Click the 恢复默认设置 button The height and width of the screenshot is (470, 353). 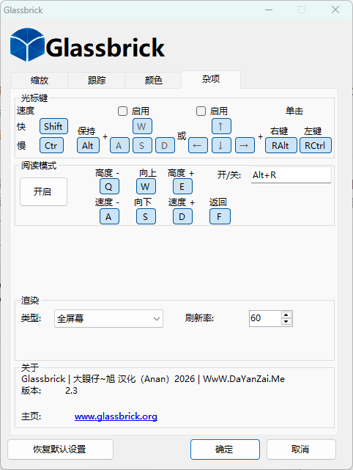pos(60,449)
